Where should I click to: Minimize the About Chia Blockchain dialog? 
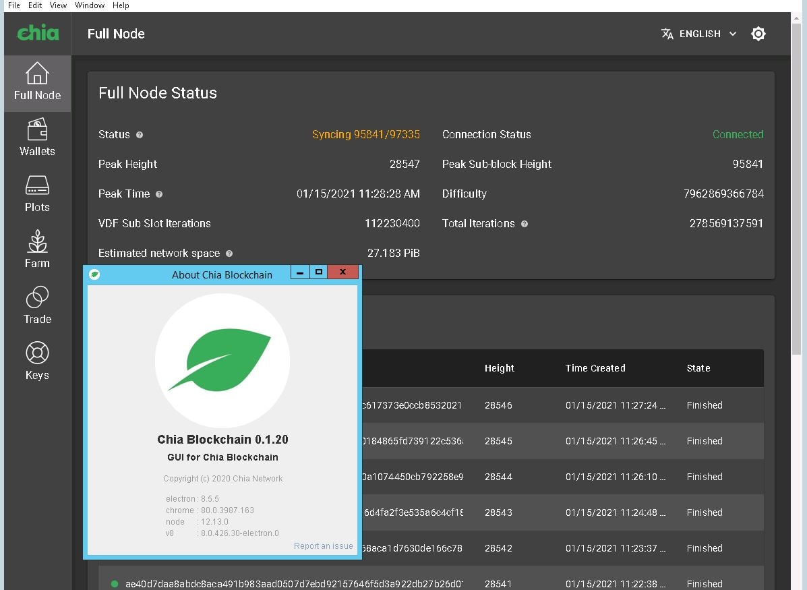click(300, 272)
